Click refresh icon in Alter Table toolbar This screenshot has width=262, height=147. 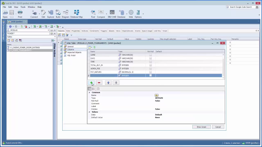(95, 47)
